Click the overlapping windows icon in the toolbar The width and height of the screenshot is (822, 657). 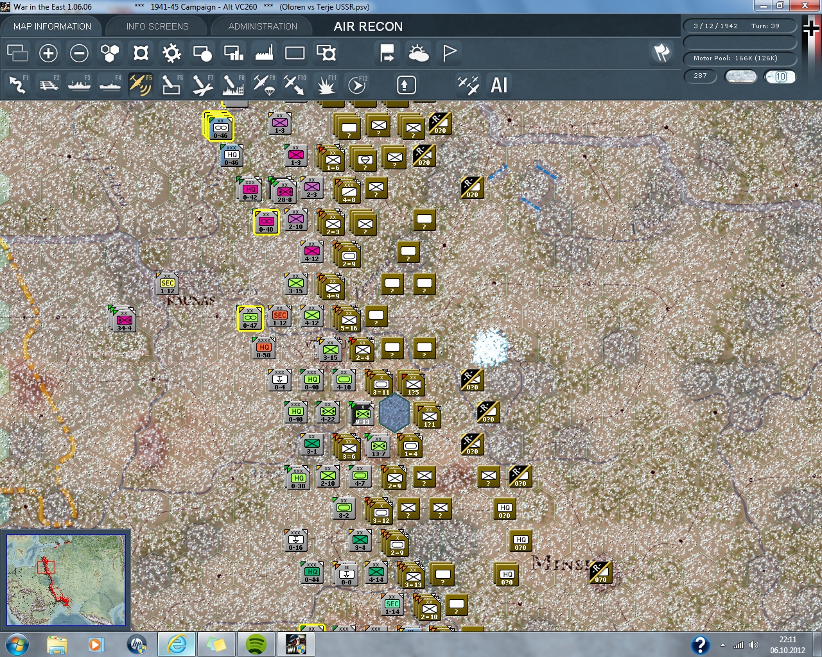coord(17,53)
